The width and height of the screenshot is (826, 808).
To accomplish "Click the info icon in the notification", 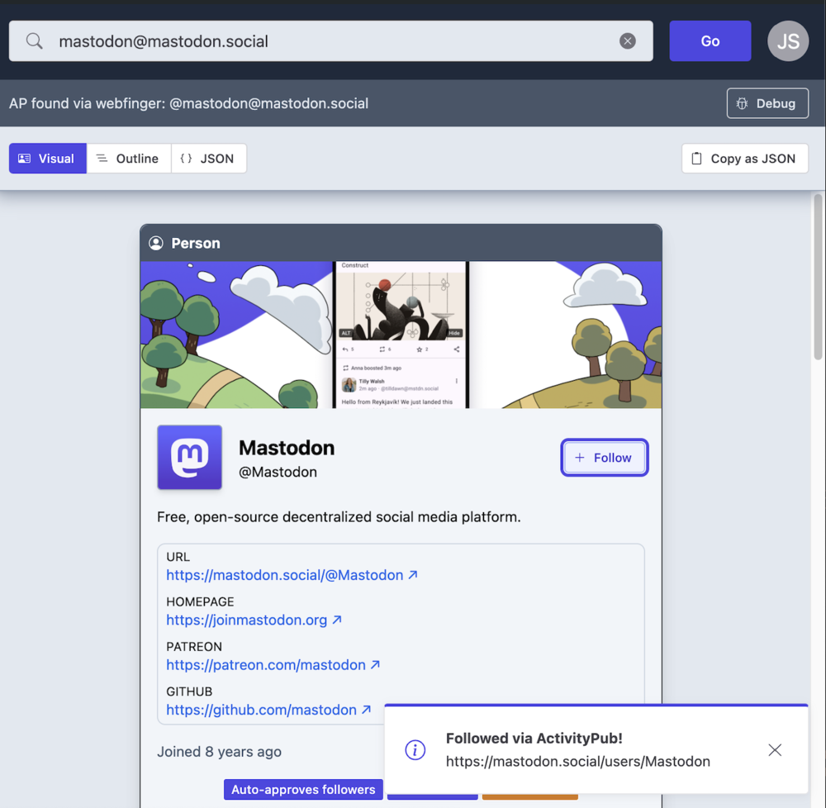I will (x=415, y=750).
